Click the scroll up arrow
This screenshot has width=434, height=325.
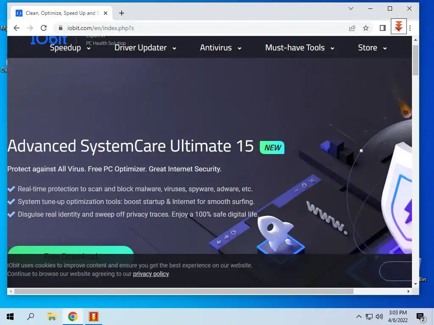point(415,40)
